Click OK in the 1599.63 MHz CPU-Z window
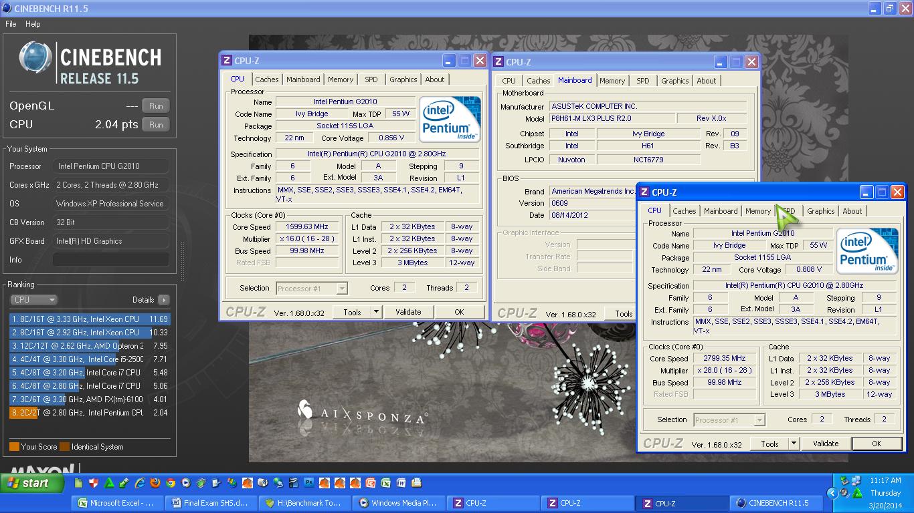The height and width of the screenshot is (513, 914). tap(459, 312)
